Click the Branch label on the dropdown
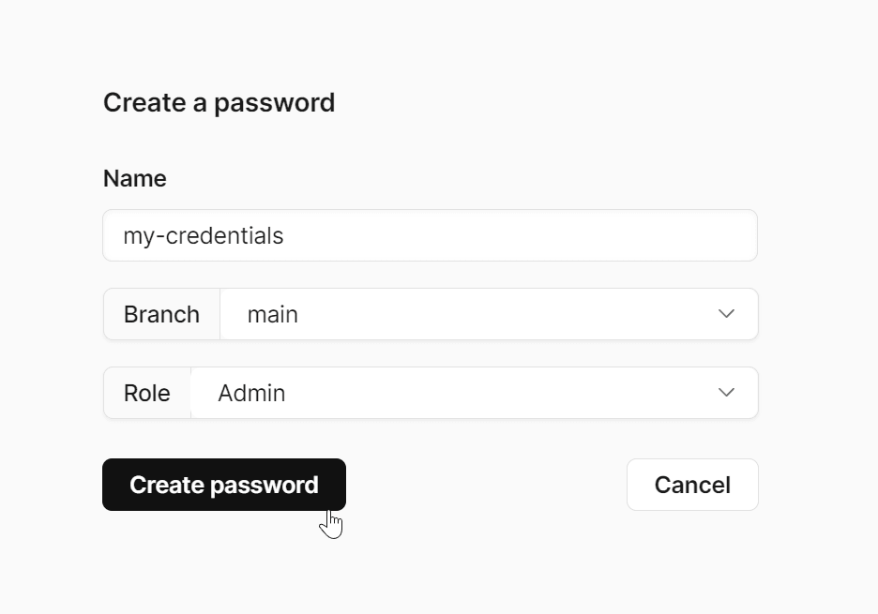This screenshot has height=614, width=878. coord(161,314)
